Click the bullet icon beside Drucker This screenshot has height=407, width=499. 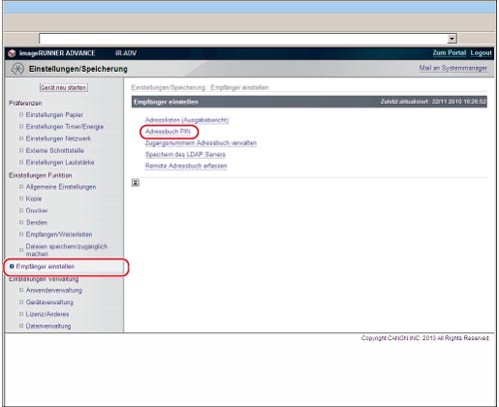tap(21, 210)
